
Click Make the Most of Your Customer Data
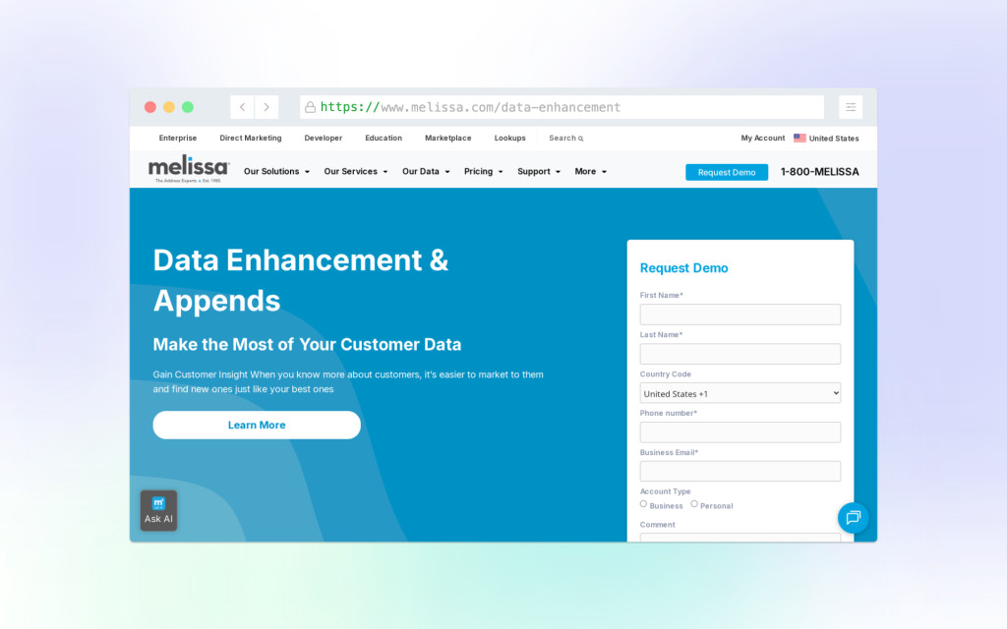(x=307, y=345)
